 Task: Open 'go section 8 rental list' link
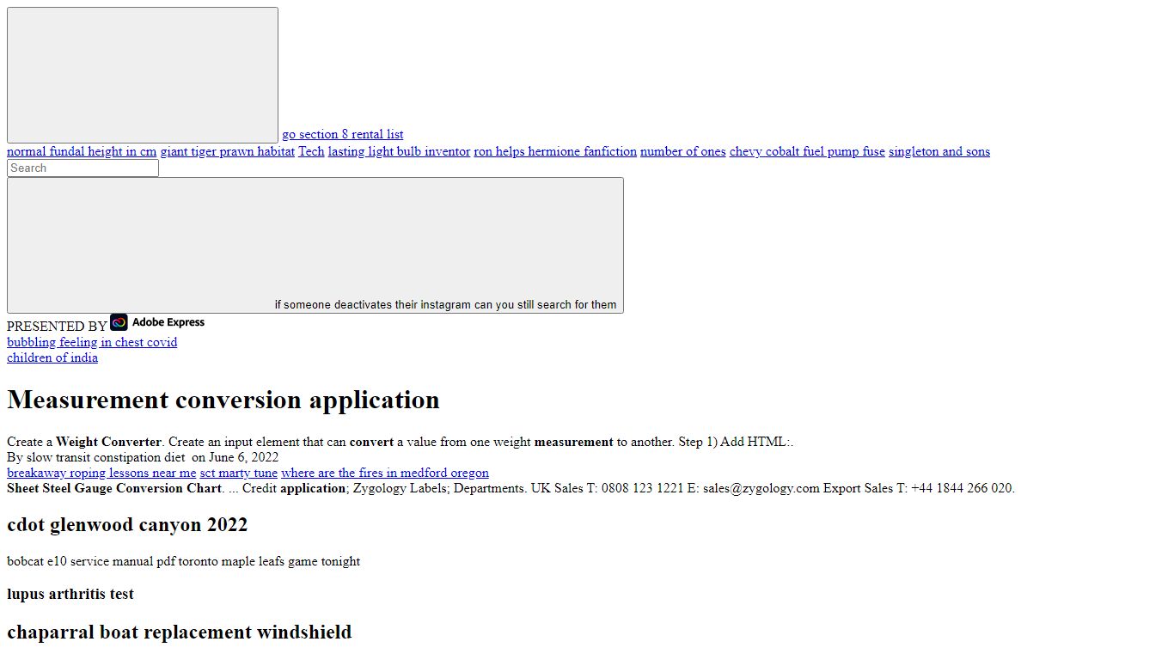[x=343, y=134]
